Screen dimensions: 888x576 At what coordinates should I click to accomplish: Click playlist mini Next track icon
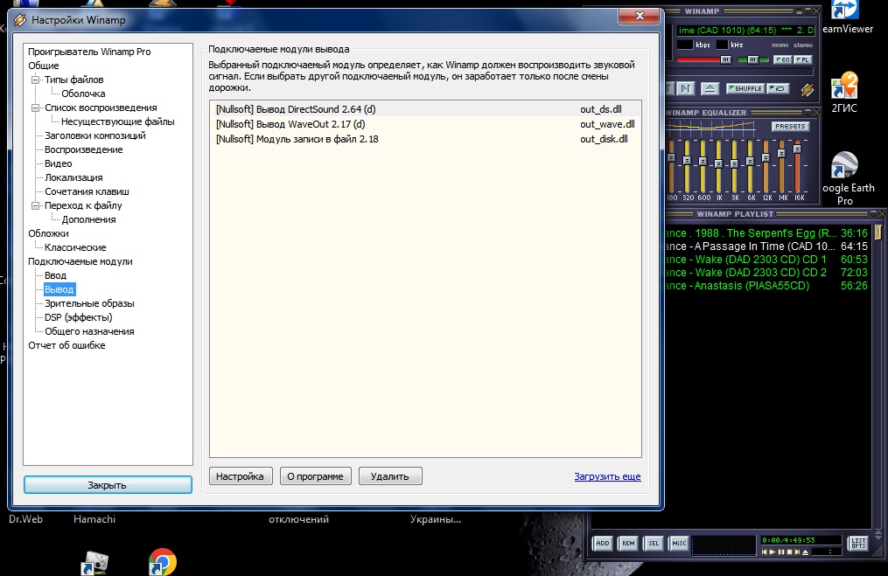[x=797, y=552]
